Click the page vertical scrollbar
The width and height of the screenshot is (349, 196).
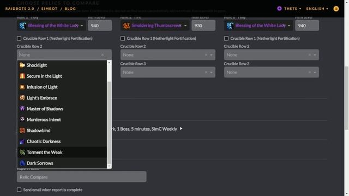point(347,98)
